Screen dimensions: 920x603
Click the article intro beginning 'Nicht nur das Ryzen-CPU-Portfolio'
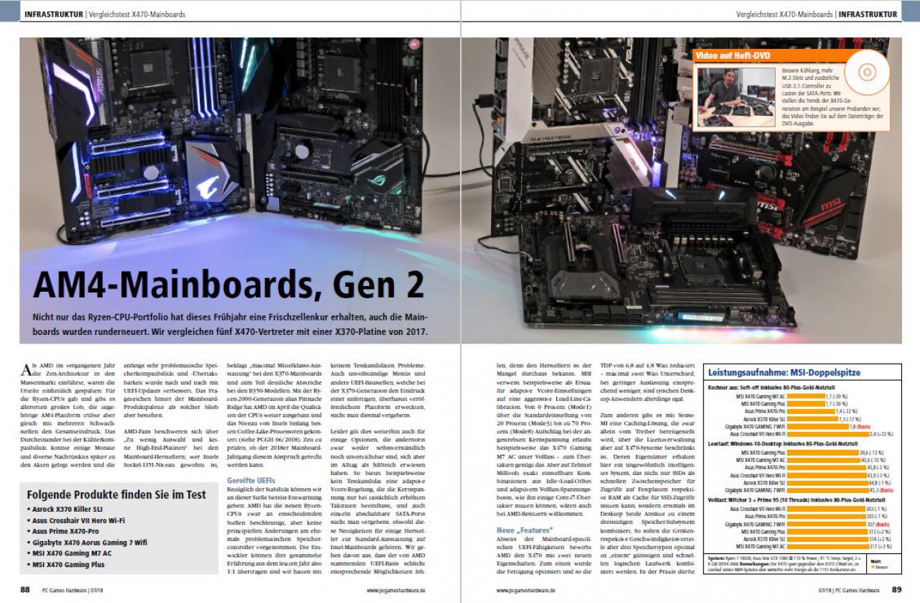tap(230, 326)
